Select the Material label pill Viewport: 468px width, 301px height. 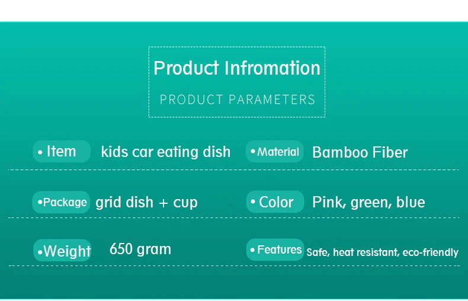[x=275, y=152]
